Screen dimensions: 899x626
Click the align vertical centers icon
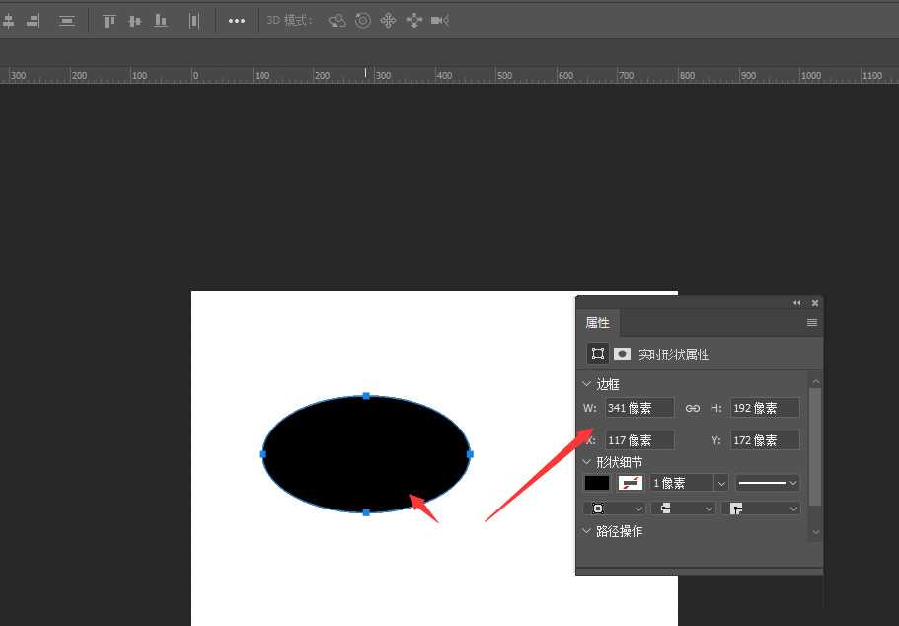135,20
